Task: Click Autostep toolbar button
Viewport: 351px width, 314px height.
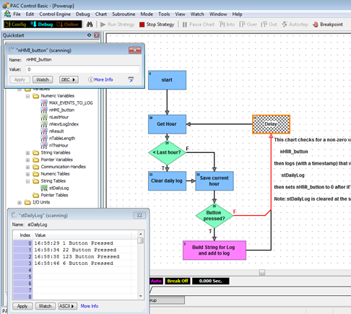Action: pos(295,25)
